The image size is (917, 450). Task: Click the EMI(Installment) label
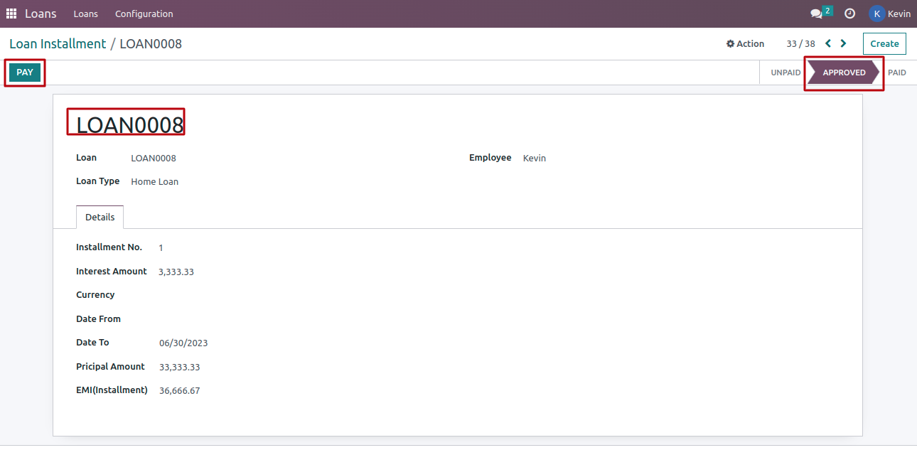pyautogui.click(x=112, y=390)
